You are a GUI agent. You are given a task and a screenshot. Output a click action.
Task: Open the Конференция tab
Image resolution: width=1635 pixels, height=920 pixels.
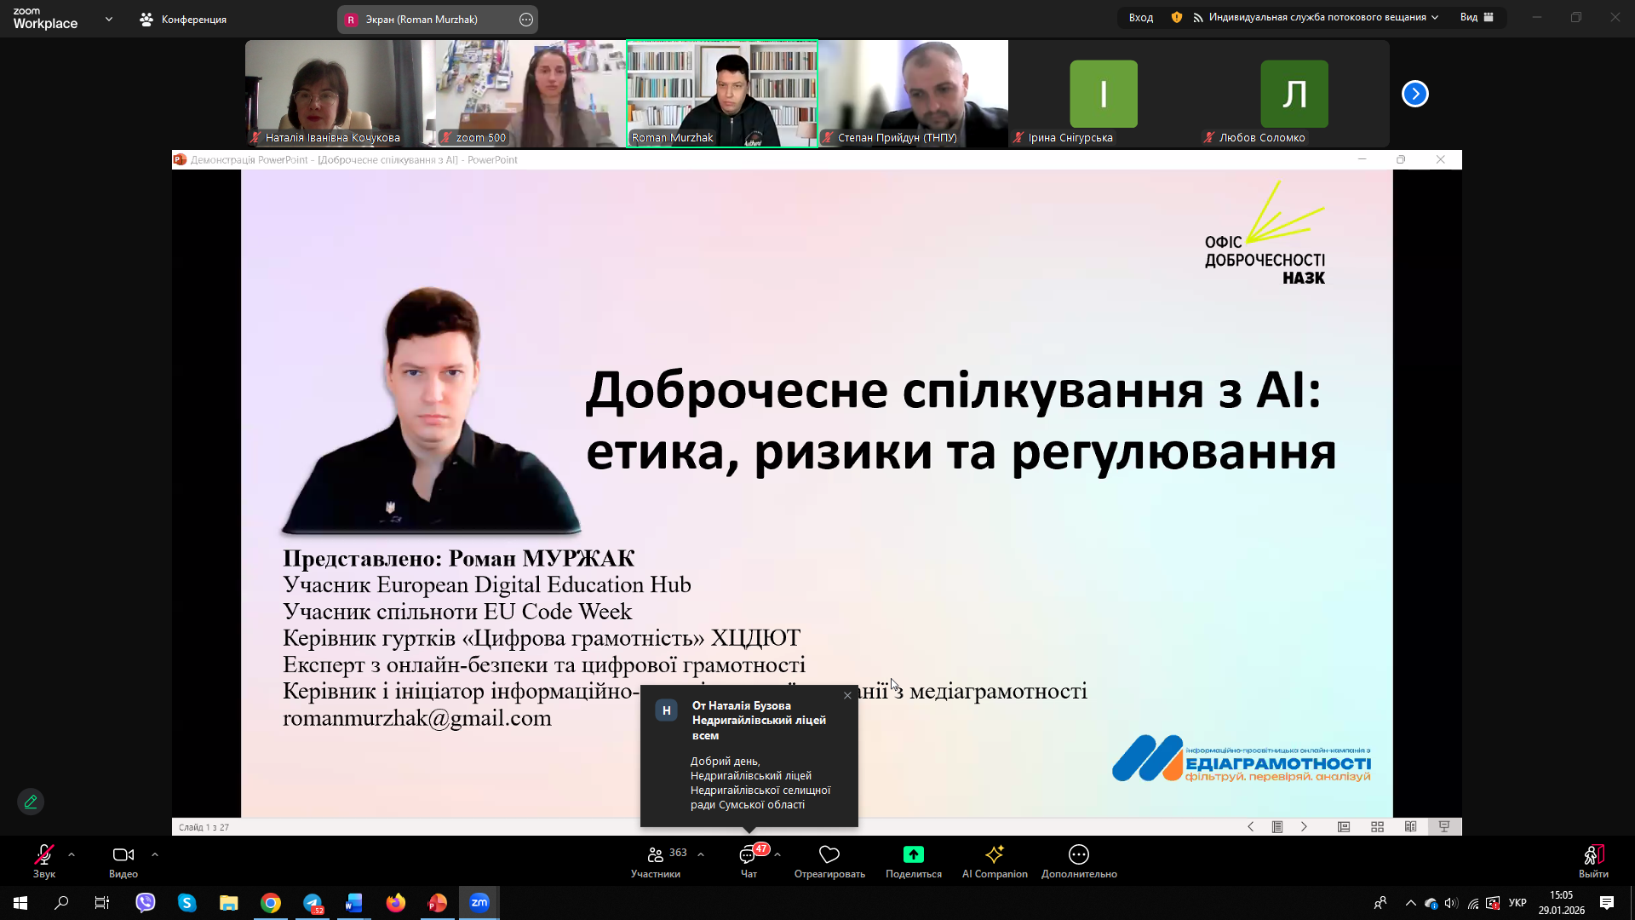pos(183,19)
